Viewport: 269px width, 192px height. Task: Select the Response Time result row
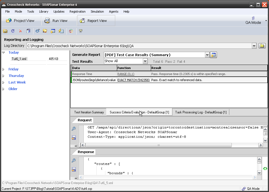click(x=169, y=74)
